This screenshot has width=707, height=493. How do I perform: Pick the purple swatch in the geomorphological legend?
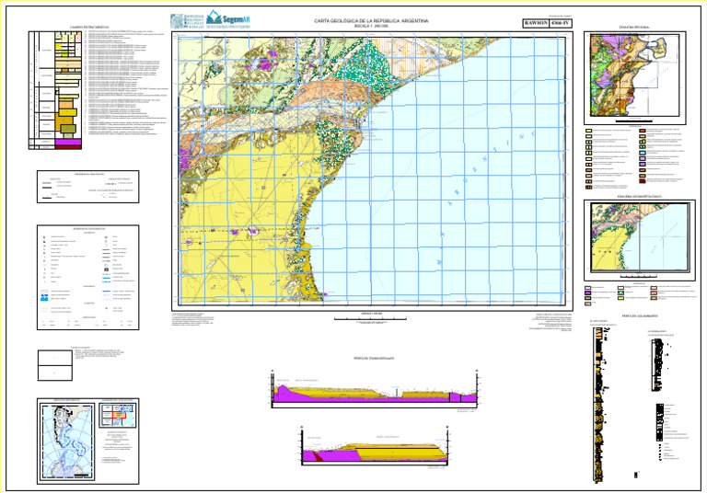[587, 292]
